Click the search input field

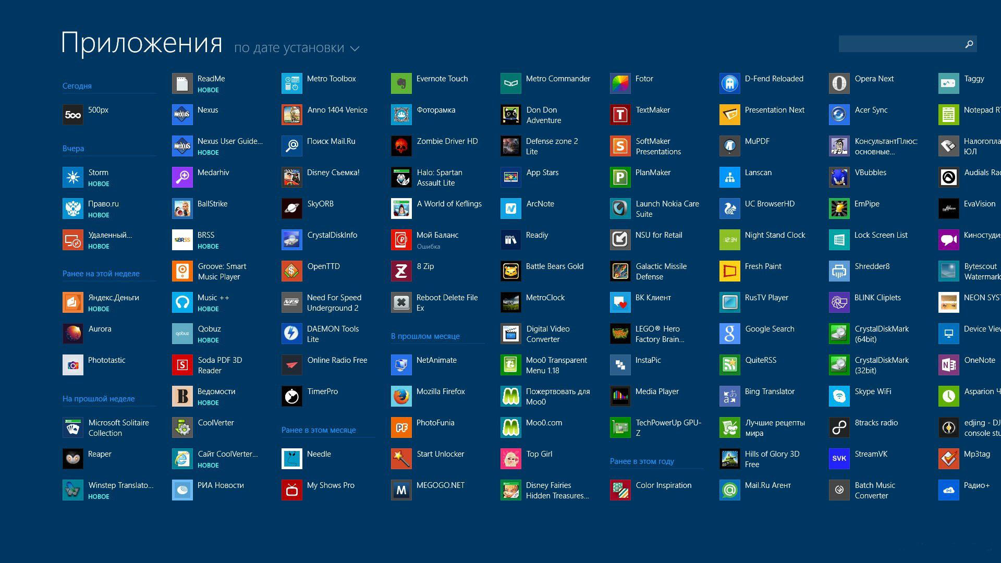coord(901,44)
